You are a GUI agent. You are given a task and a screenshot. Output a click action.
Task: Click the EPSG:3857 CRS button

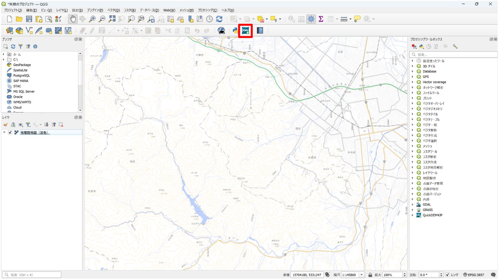(x=473, y=275)
